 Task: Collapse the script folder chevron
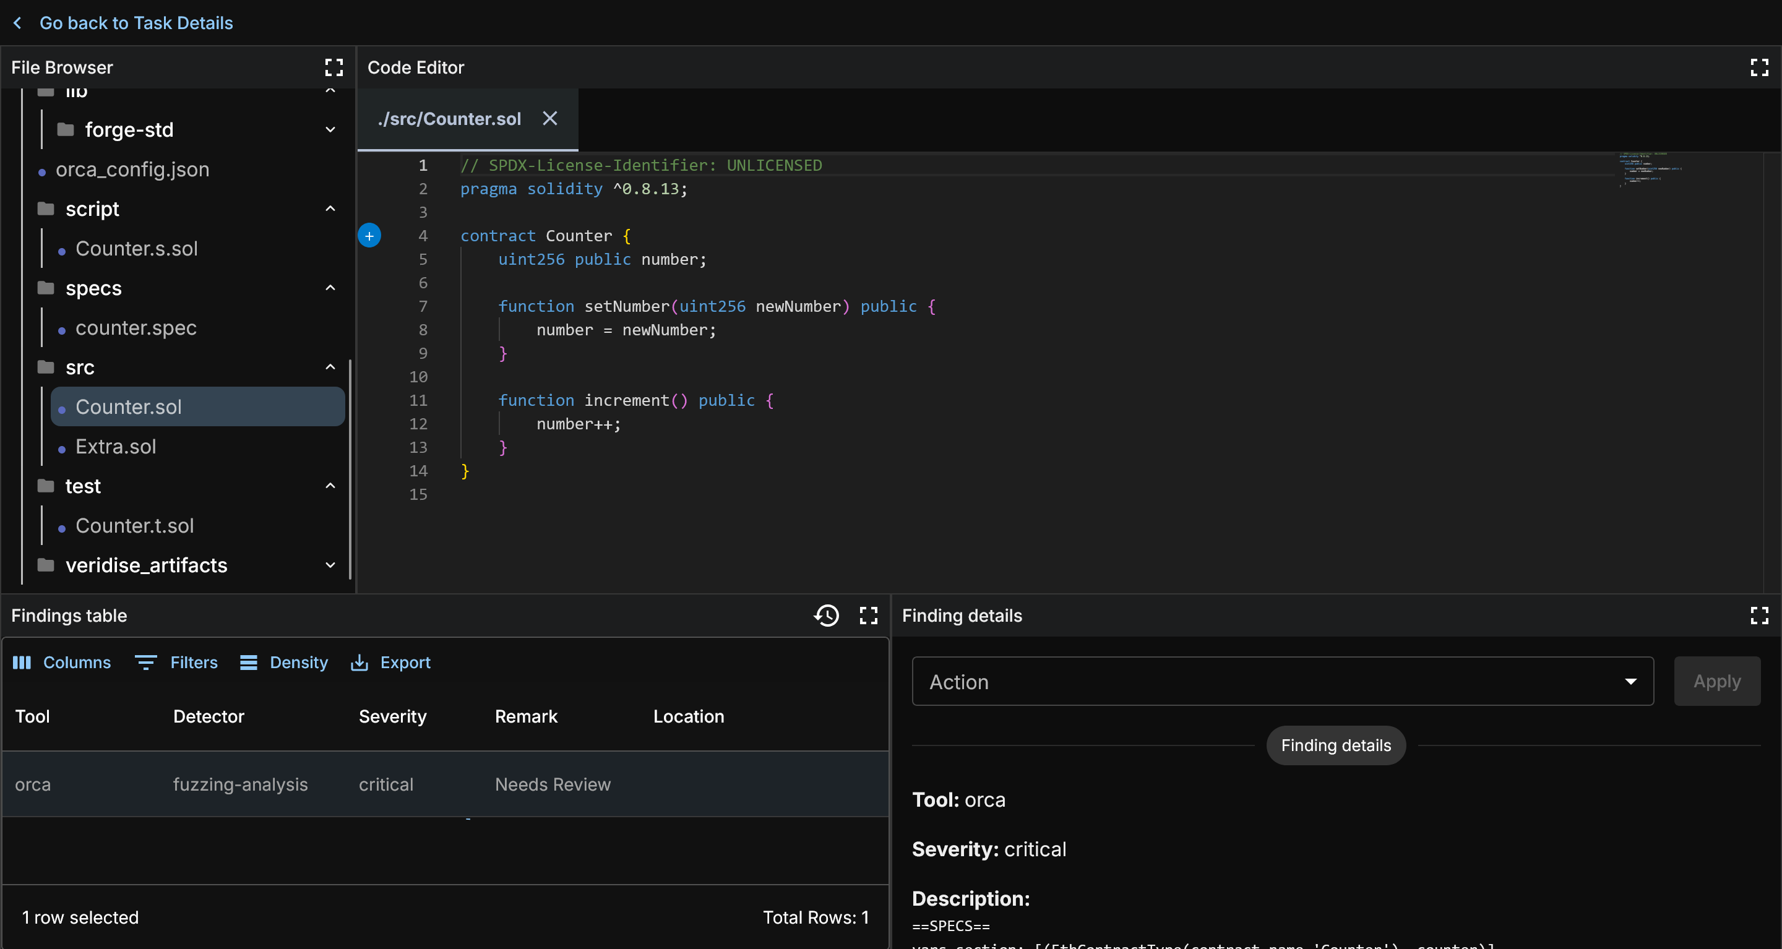(330, 209)
